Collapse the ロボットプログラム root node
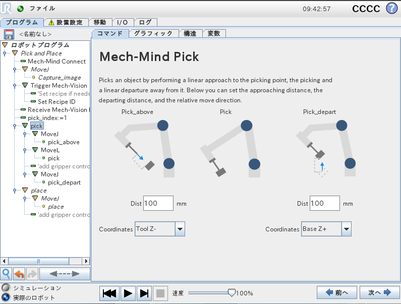Viewport: 401px width, 304px height. [5, 45]
